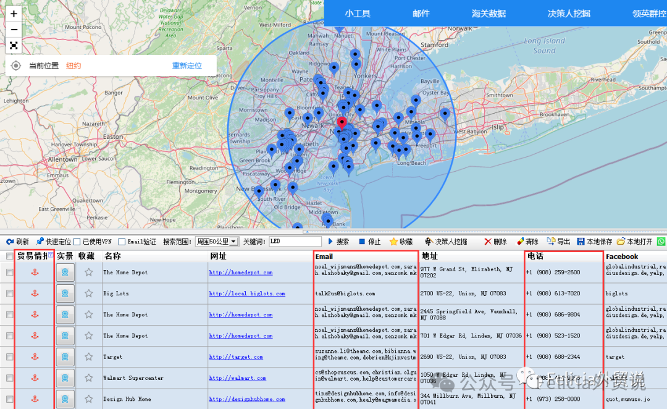Click trade anchor icon for Target
Screen dimensions: 667x409
(x=35, y=356)
